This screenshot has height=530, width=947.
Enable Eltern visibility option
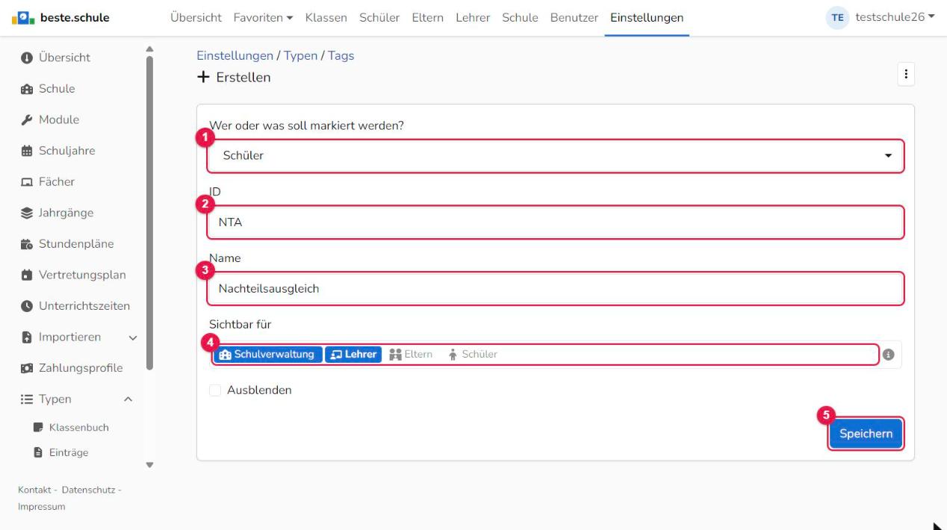[x=412, y=355]
